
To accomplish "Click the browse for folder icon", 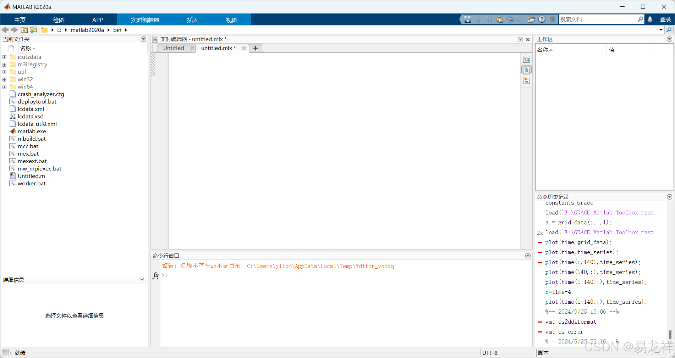I will [34, 30].
